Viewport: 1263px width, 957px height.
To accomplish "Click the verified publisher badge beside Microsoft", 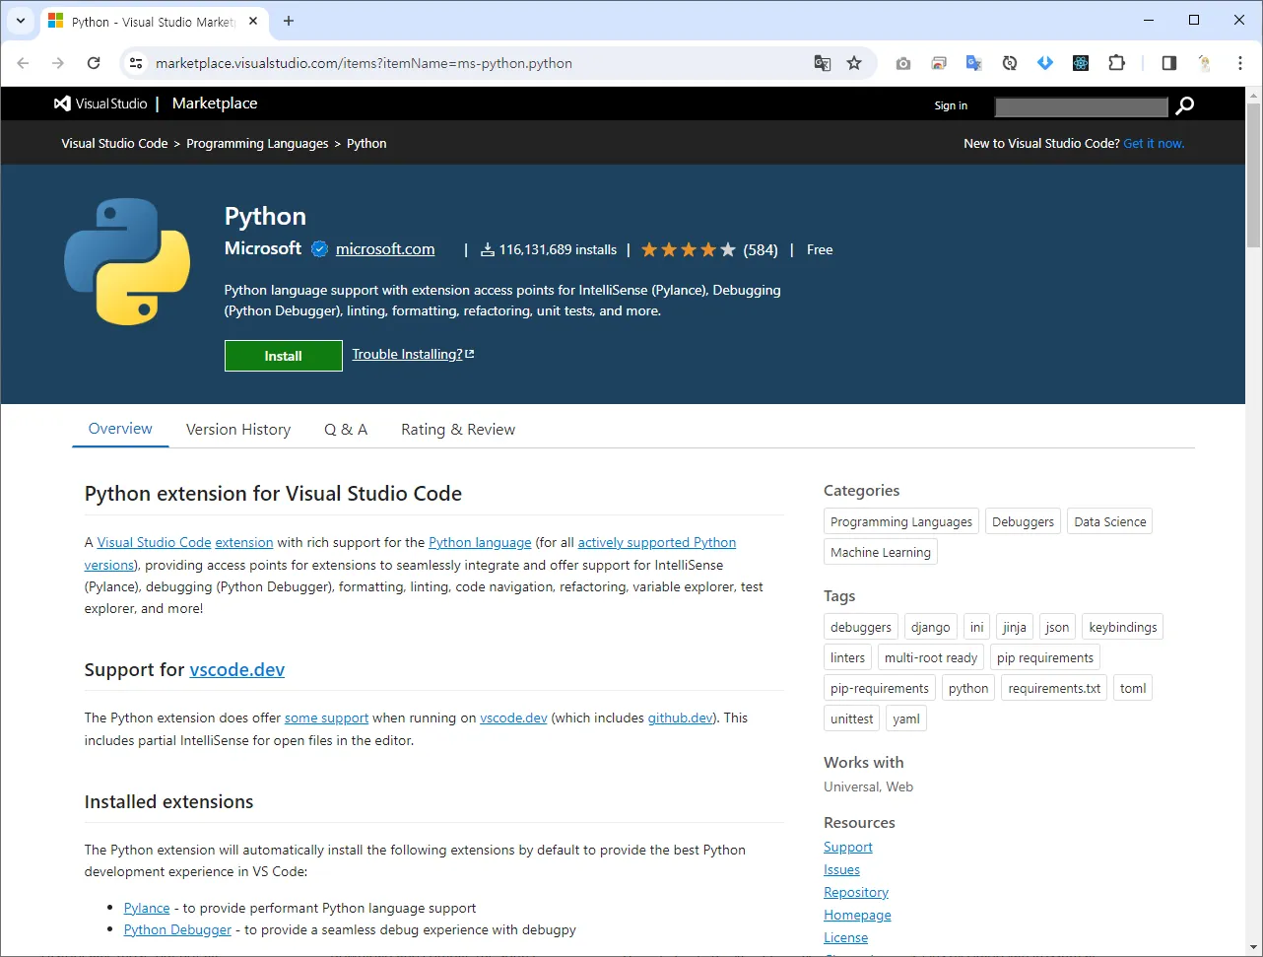I will [x=320, y=249].
